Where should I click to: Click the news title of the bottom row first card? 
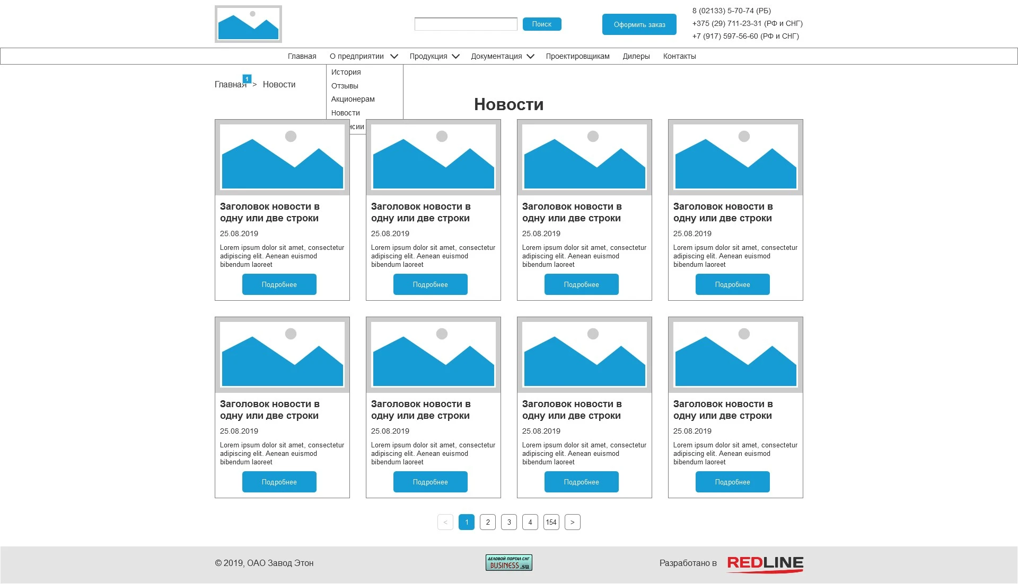270,410
